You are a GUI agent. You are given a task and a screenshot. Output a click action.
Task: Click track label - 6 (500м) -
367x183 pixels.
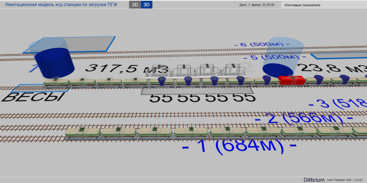click(262, 45)
